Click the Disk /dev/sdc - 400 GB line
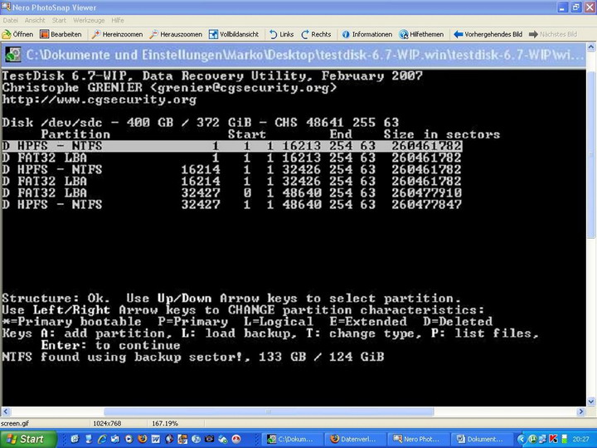Image resolution: width=597 pixels, height=448 pixels. coord(201,123)
